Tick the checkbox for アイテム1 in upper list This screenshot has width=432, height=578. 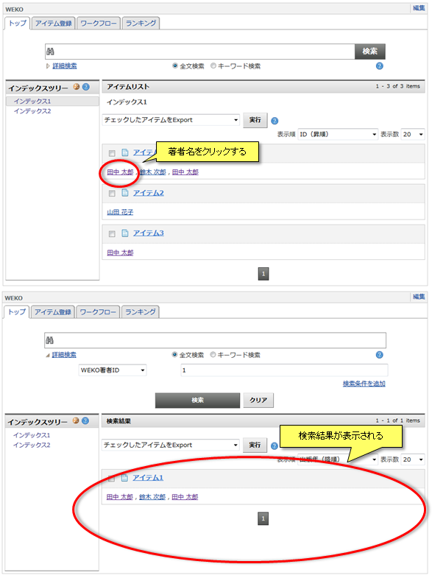point(112,153)
